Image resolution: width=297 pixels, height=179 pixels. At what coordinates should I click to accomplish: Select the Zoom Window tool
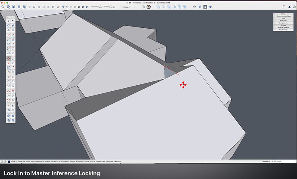tap(13, 96)
